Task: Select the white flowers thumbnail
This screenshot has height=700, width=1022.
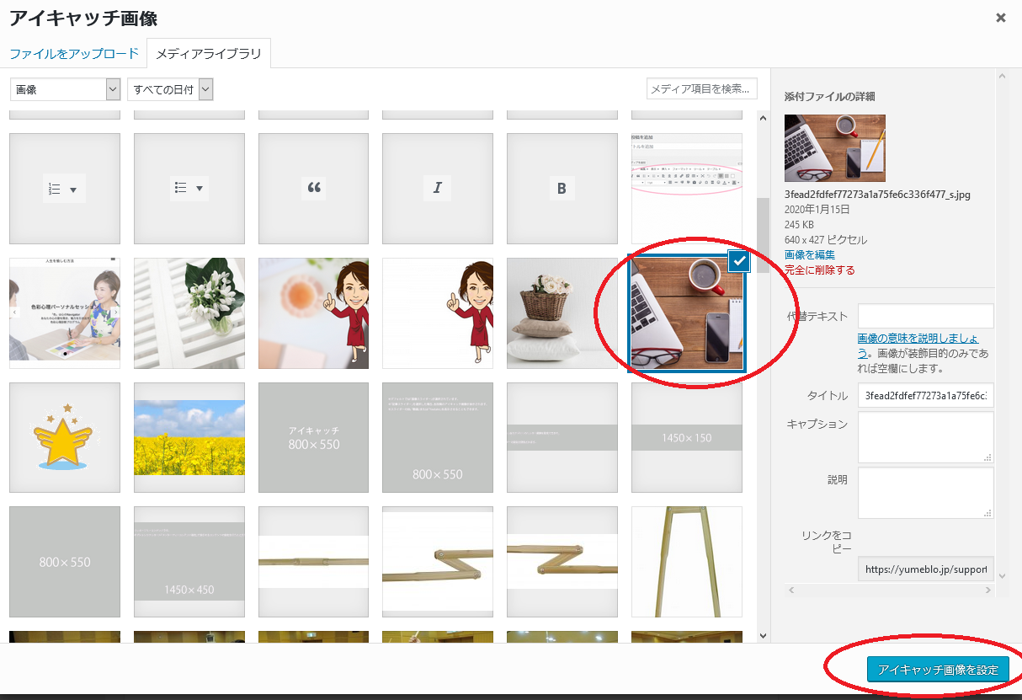Action: pos(189,313)
